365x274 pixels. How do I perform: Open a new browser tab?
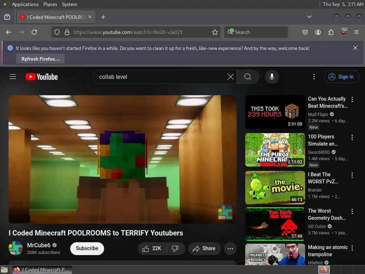click(x=103, y=17)
